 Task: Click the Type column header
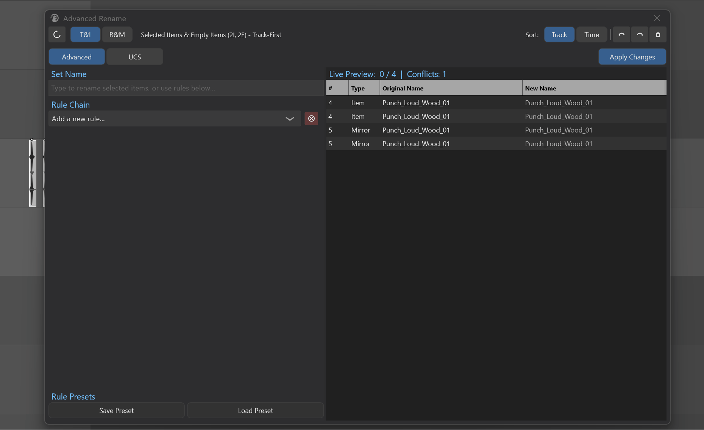[x=364, y=88]
